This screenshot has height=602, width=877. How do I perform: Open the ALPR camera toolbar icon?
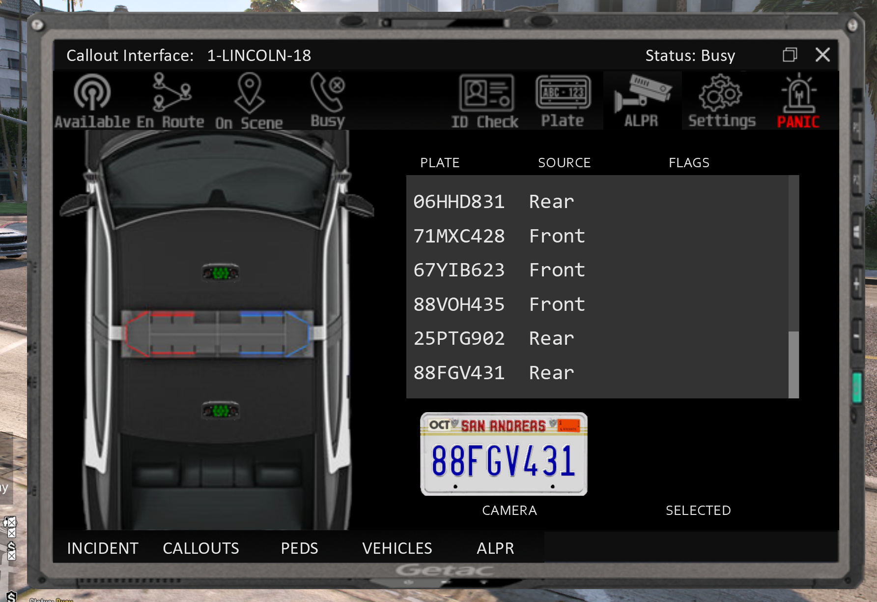pyautogui.click(x=642, y=101)
